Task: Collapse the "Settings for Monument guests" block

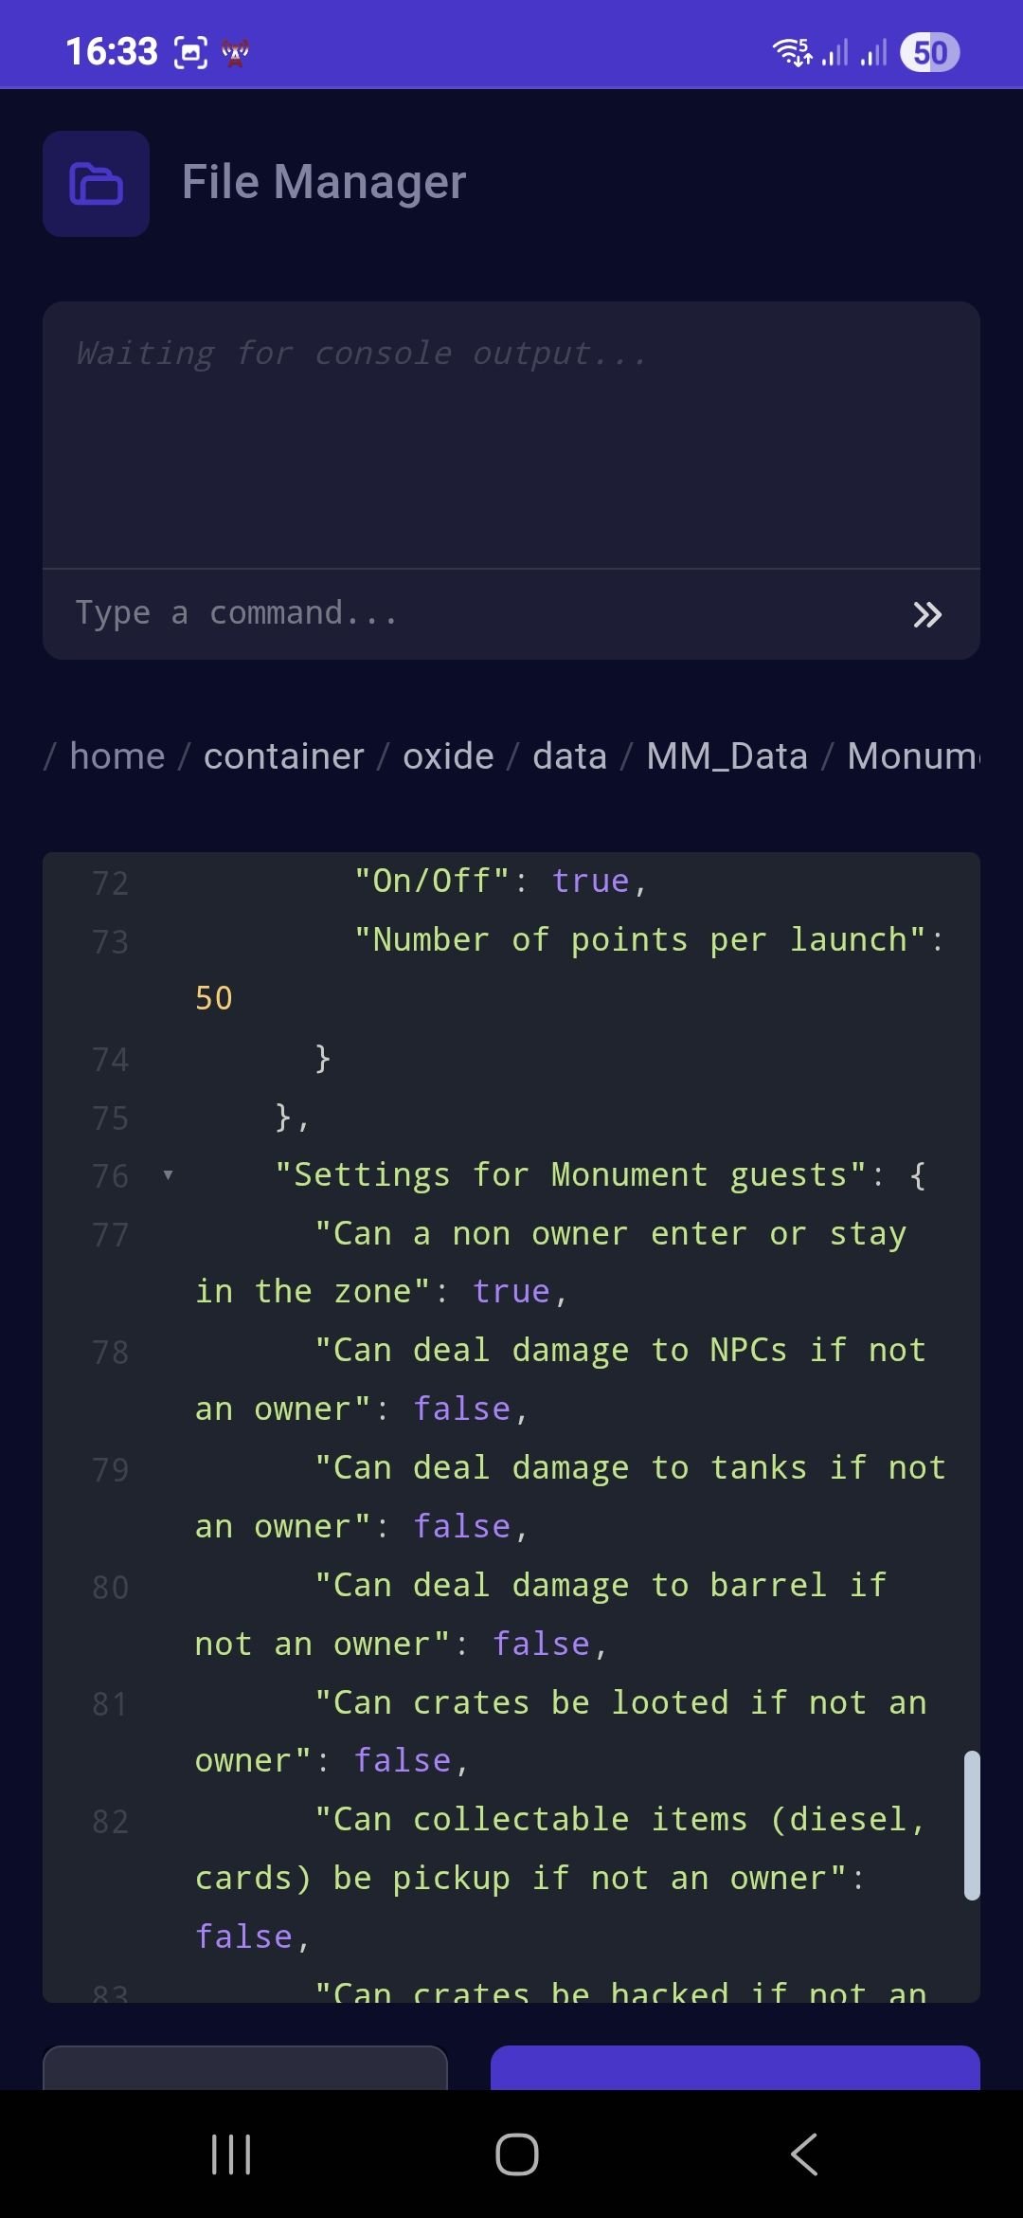Action: pyautogui.click(x=168, y=1175)
